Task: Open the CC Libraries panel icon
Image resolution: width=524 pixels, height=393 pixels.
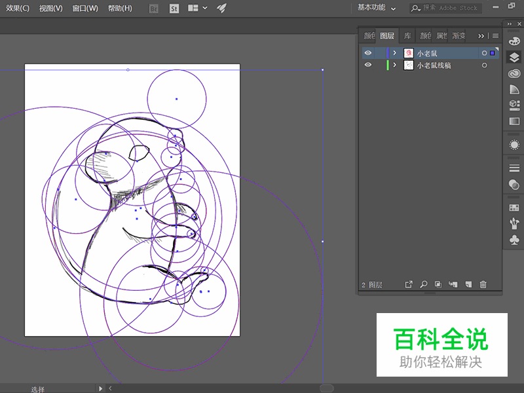Action: [514, 72]
